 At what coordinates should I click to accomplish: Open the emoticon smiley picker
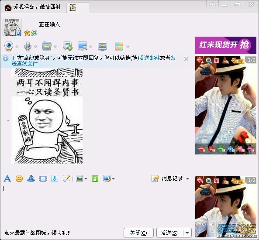click(19, 178)
